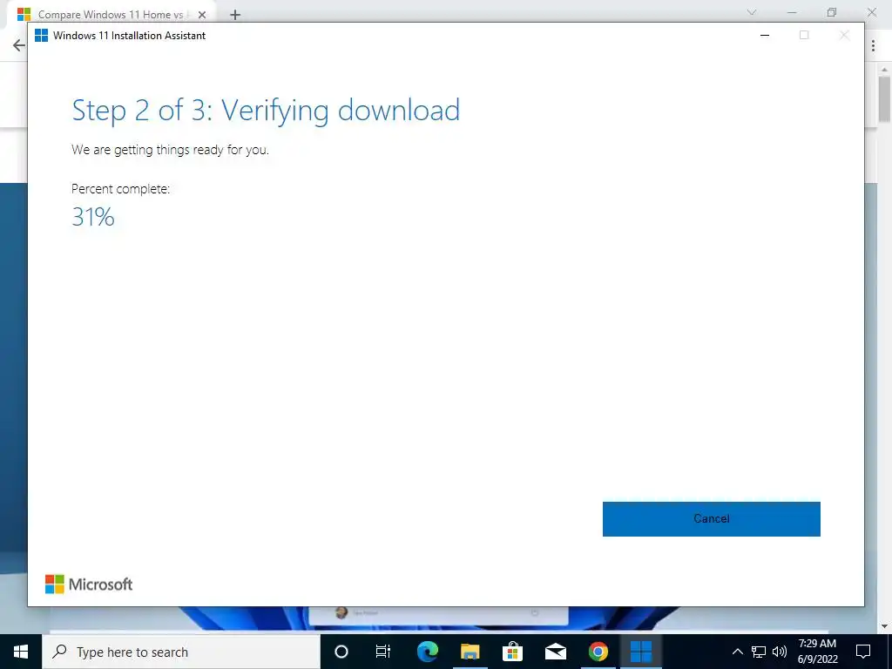Switch to Google Chrome on the taskbar
The image size is (892, 669).
click(x=598, y=652)
